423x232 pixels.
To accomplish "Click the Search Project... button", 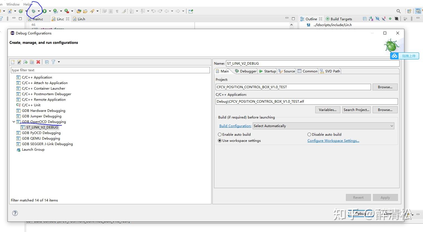I will [356, 110].
